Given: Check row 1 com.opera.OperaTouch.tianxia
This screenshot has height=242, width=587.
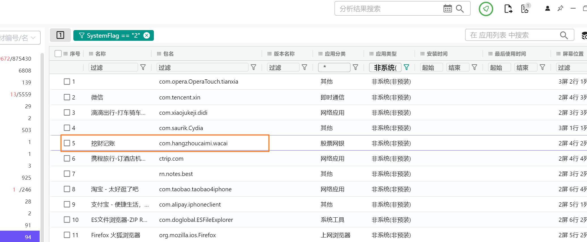Looking at the screenshot, I should (67, 82).
